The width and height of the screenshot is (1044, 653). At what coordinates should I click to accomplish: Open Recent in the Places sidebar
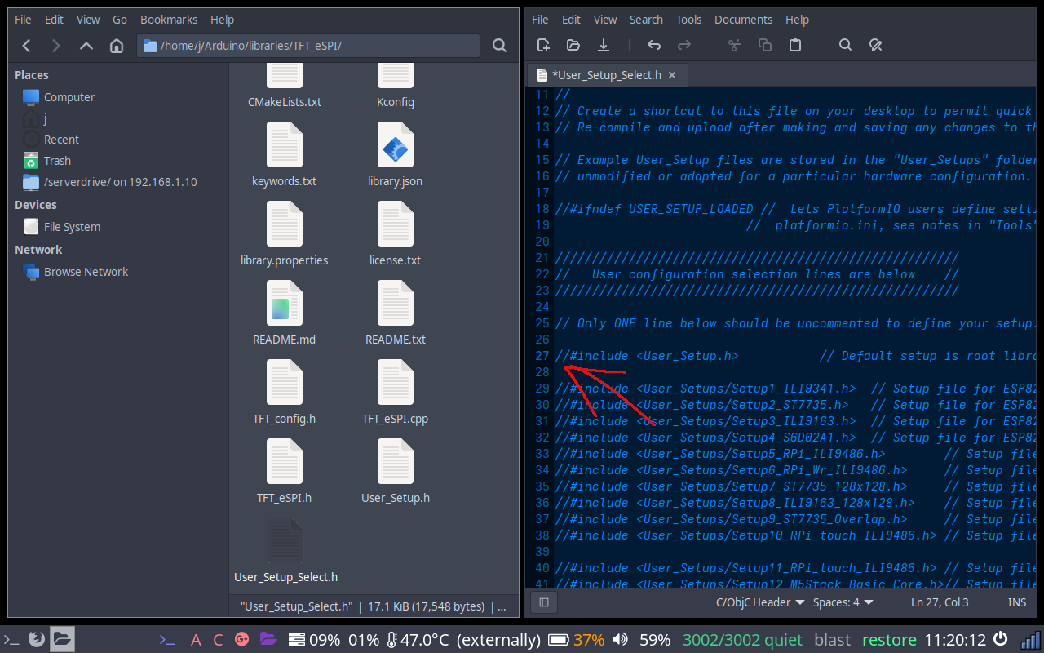coord(61,140)
